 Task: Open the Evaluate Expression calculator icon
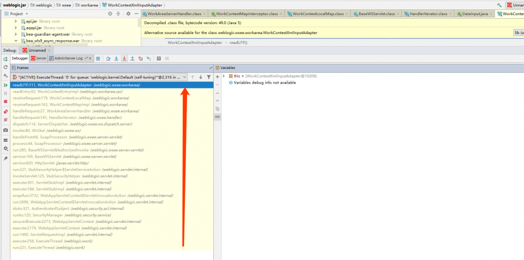(x=159, y=59)
